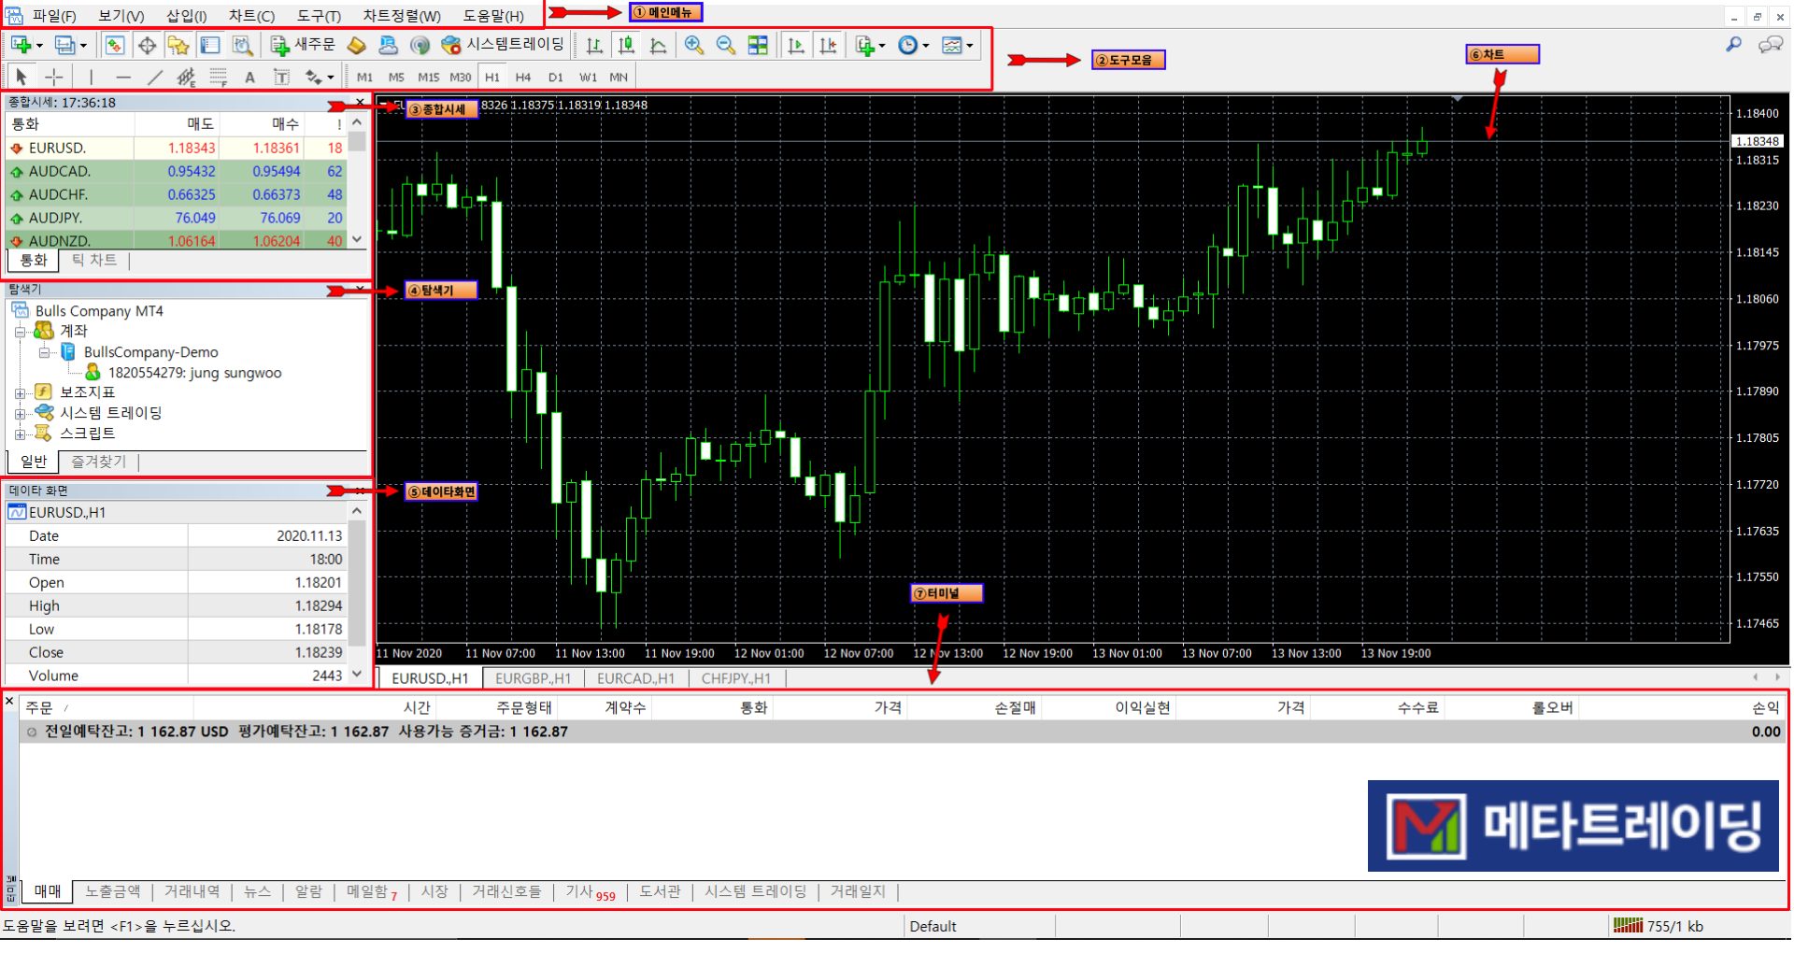Select the draw vertical line tool
1794x953 pixels.
[x=91, y=77]
